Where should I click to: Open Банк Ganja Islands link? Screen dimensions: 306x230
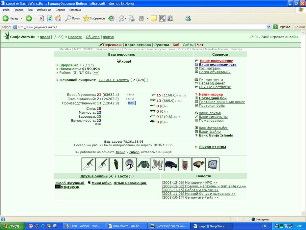click(216, 135)
